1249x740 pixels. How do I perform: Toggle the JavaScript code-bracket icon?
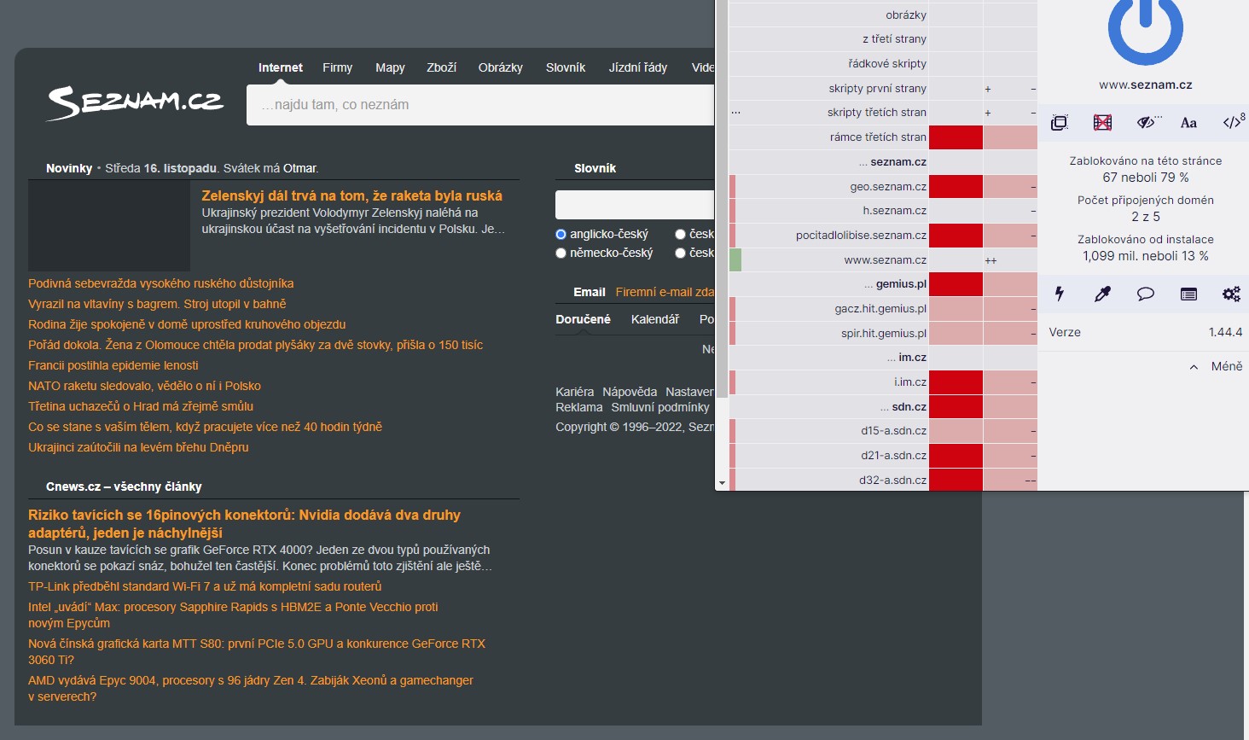pyautogui.click(x=1233, y=123)
